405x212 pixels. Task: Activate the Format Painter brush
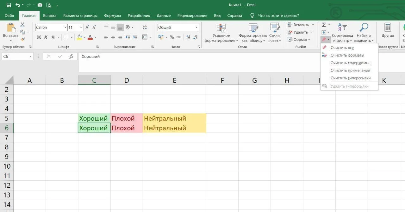click(22, 39)
